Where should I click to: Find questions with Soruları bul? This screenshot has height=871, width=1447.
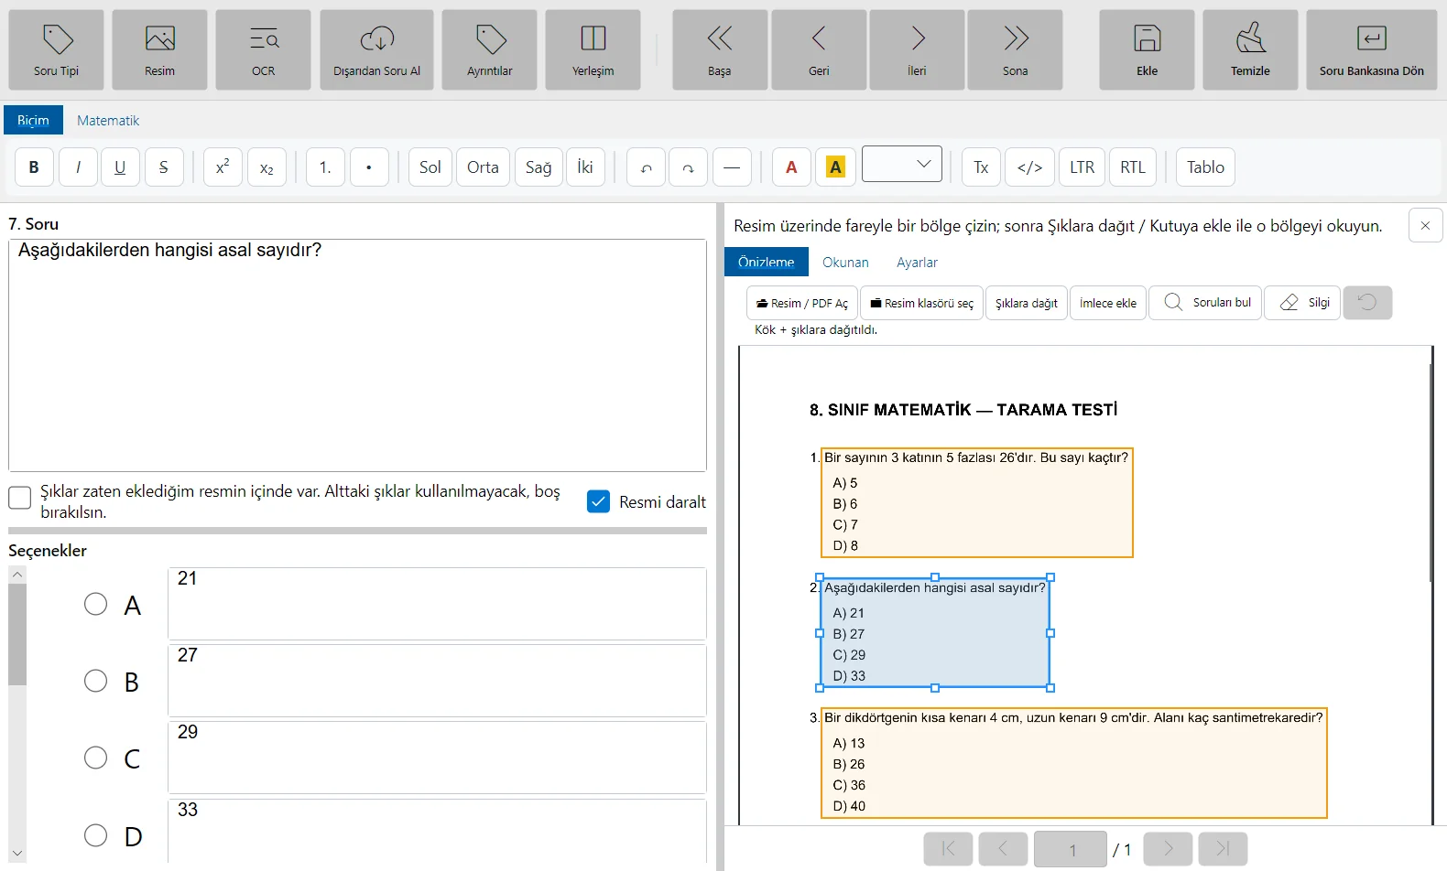click(x=1205, y=303)
